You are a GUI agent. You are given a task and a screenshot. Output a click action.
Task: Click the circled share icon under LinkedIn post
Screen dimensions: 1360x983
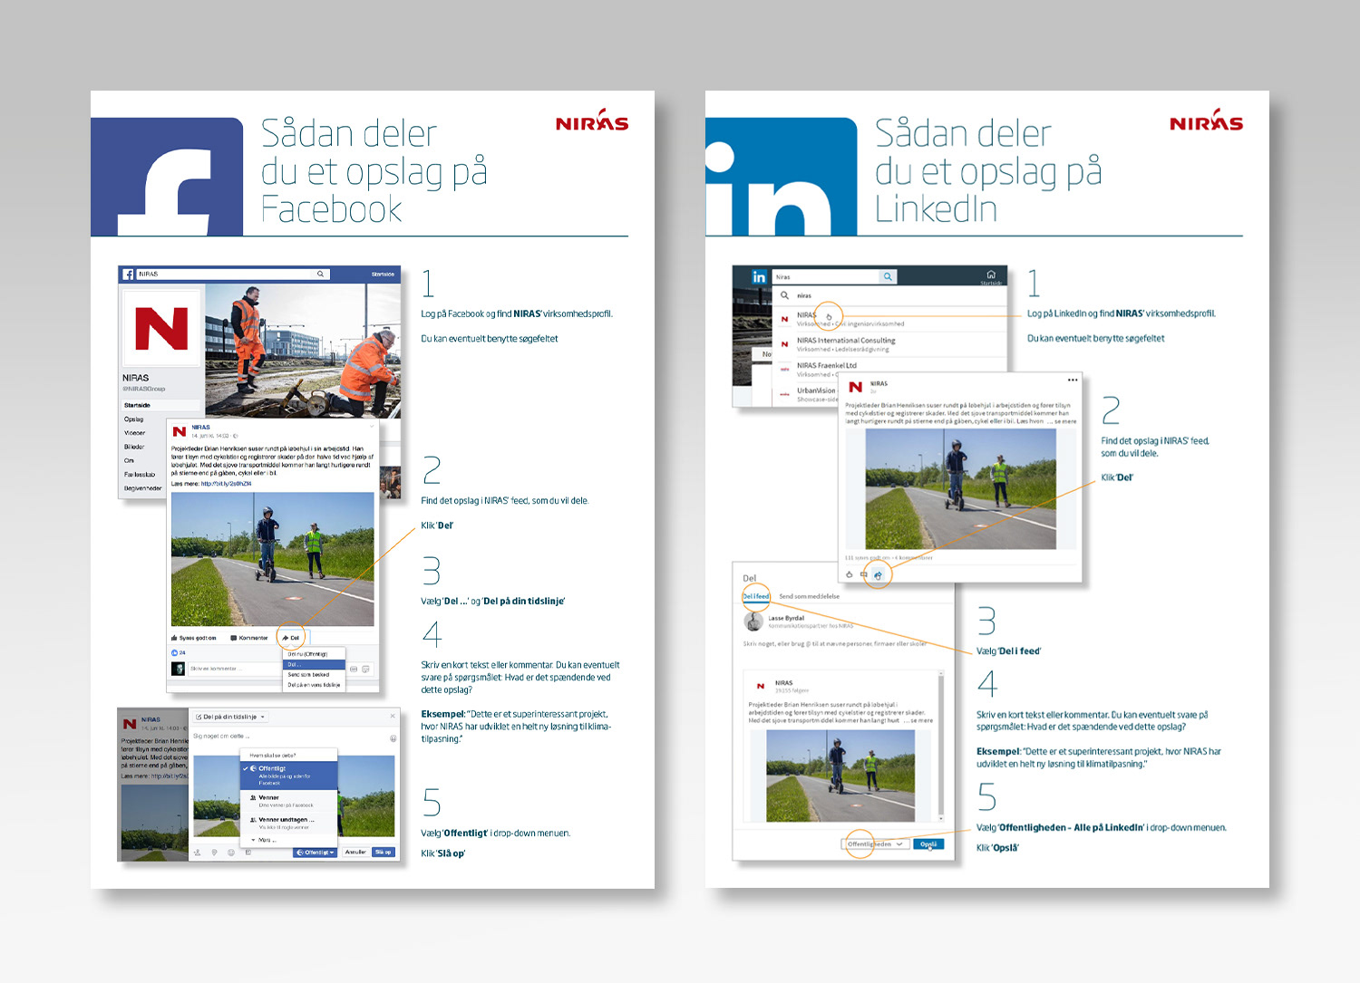click(878, 574)
